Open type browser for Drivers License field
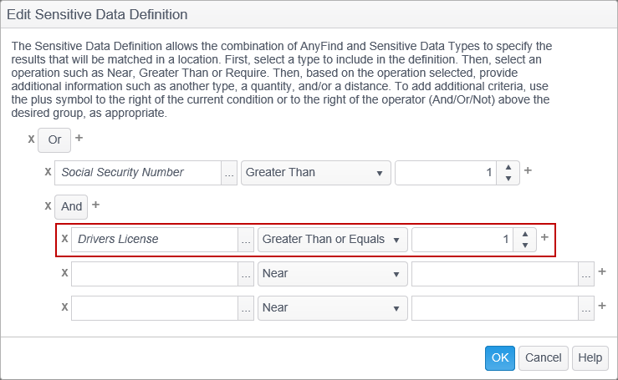This screenshot has width=618, height=380. [246, 240]
